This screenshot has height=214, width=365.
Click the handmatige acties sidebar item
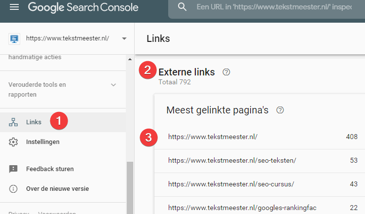[35, 57]
